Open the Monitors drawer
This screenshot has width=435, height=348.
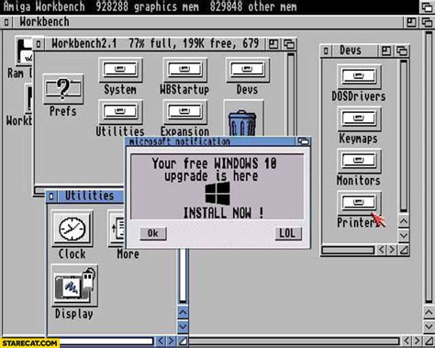click(359, 161)
